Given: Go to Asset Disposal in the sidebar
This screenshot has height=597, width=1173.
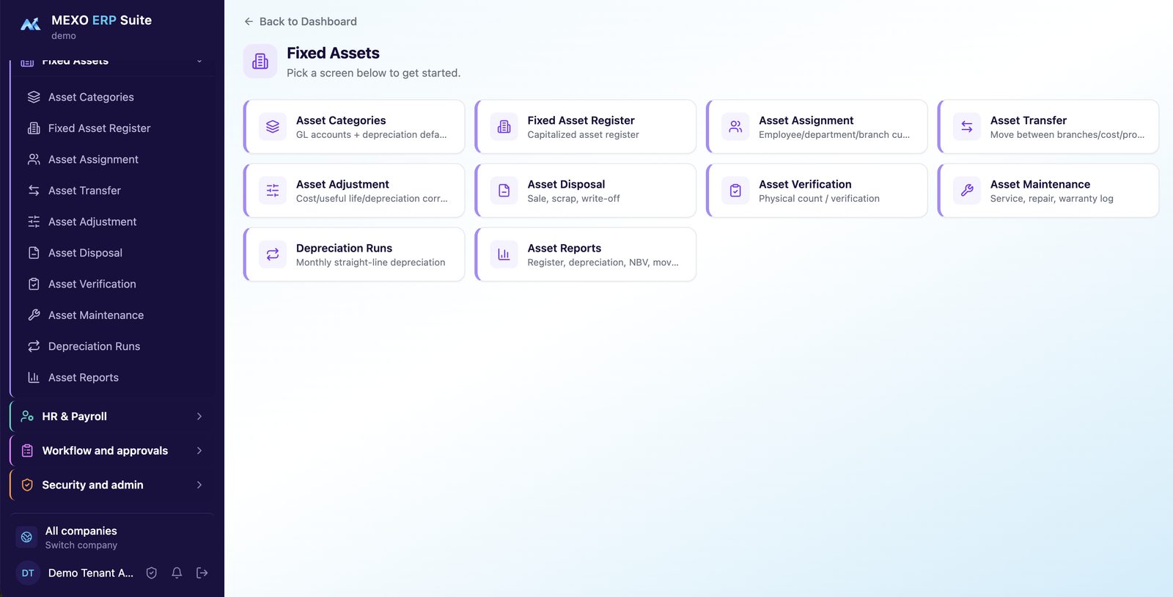Looking at the screenshot, I should coord(85,253).
